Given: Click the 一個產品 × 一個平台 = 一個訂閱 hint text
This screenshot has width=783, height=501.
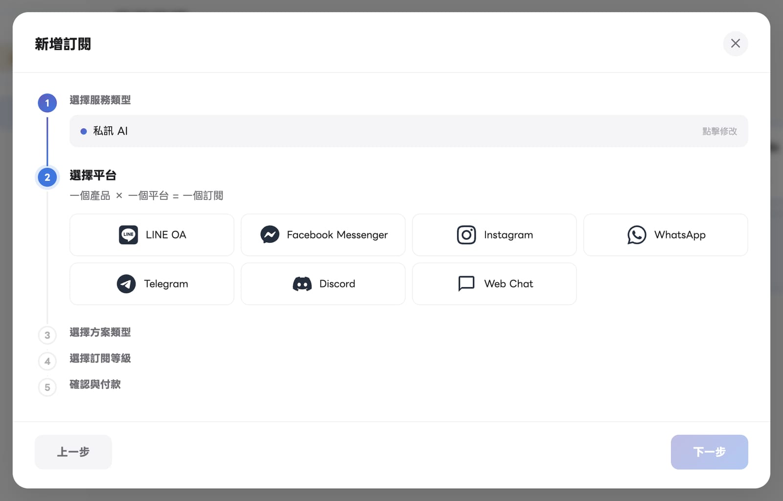Looking at the screenshot, I should [146, 195].
